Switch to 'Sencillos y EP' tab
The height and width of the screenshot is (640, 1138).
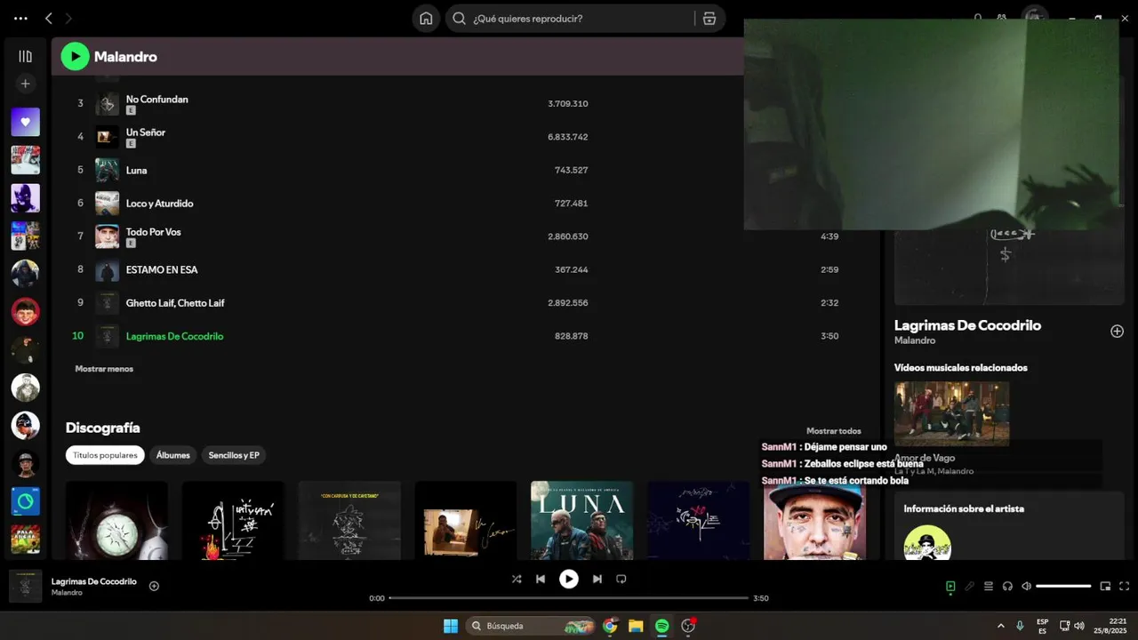234,455
